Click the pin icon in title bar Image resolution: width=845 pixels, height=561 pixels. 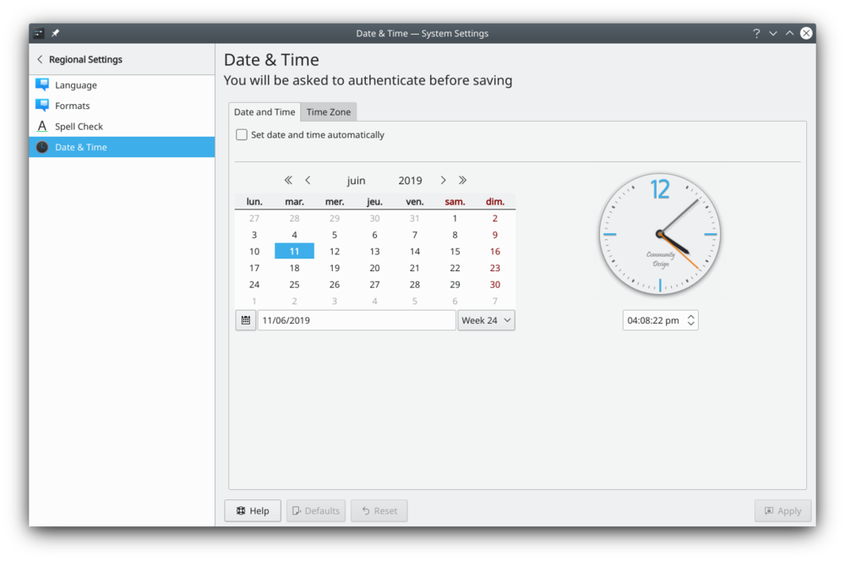[56, 34]
